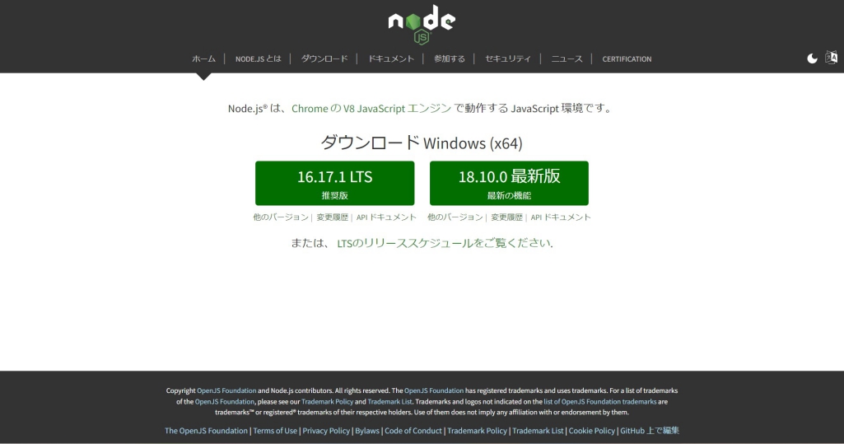844x444 pixels.
Task: Click the Node.js logo at the top
Action: click(x=422, y=25)
